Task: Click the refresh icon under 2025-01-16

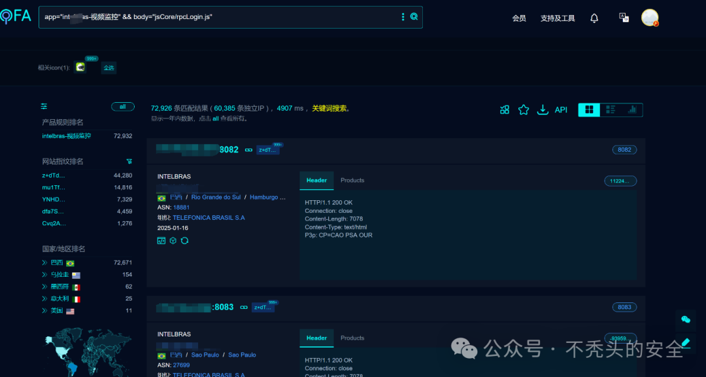Action: (184, 241)
